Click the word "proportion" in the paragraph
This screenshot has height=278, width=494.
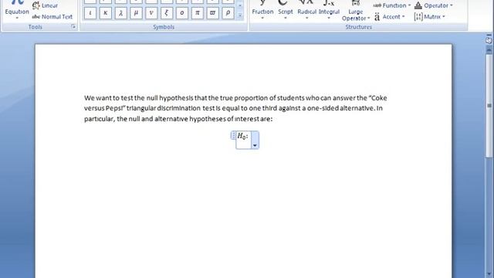click(251, 98)
